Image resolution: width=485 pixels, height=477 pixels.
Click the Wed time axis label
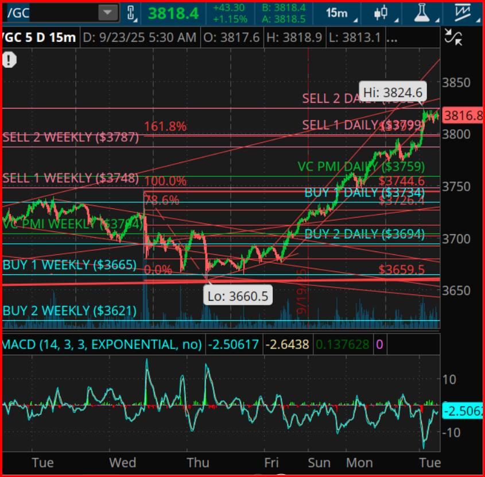[122, 463]
